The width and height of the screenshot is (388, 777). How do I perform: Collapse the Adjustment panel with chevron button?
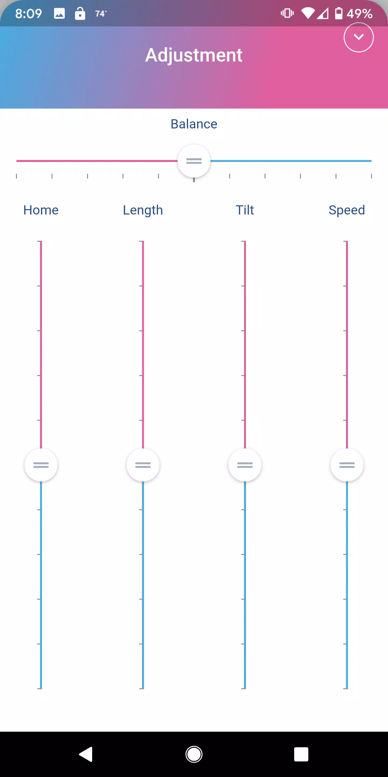coord(358,37)
